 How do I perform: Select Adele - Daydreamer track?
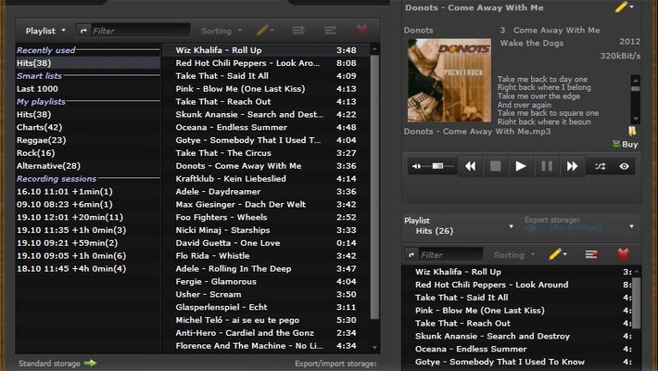tap(266, 192)
